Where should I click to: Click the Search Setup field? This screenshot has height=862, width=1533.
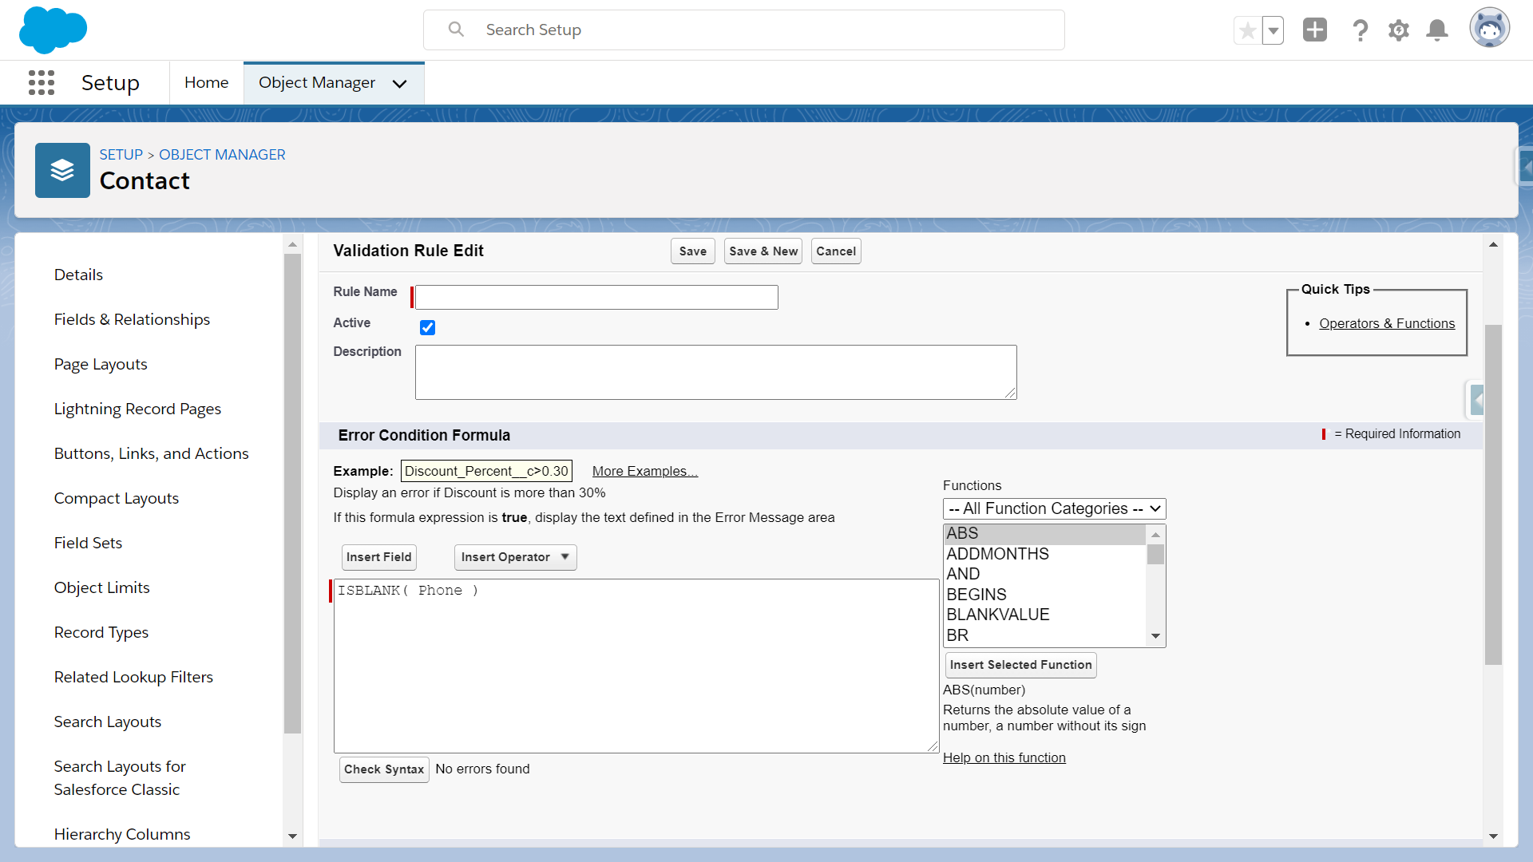point(744,30)
